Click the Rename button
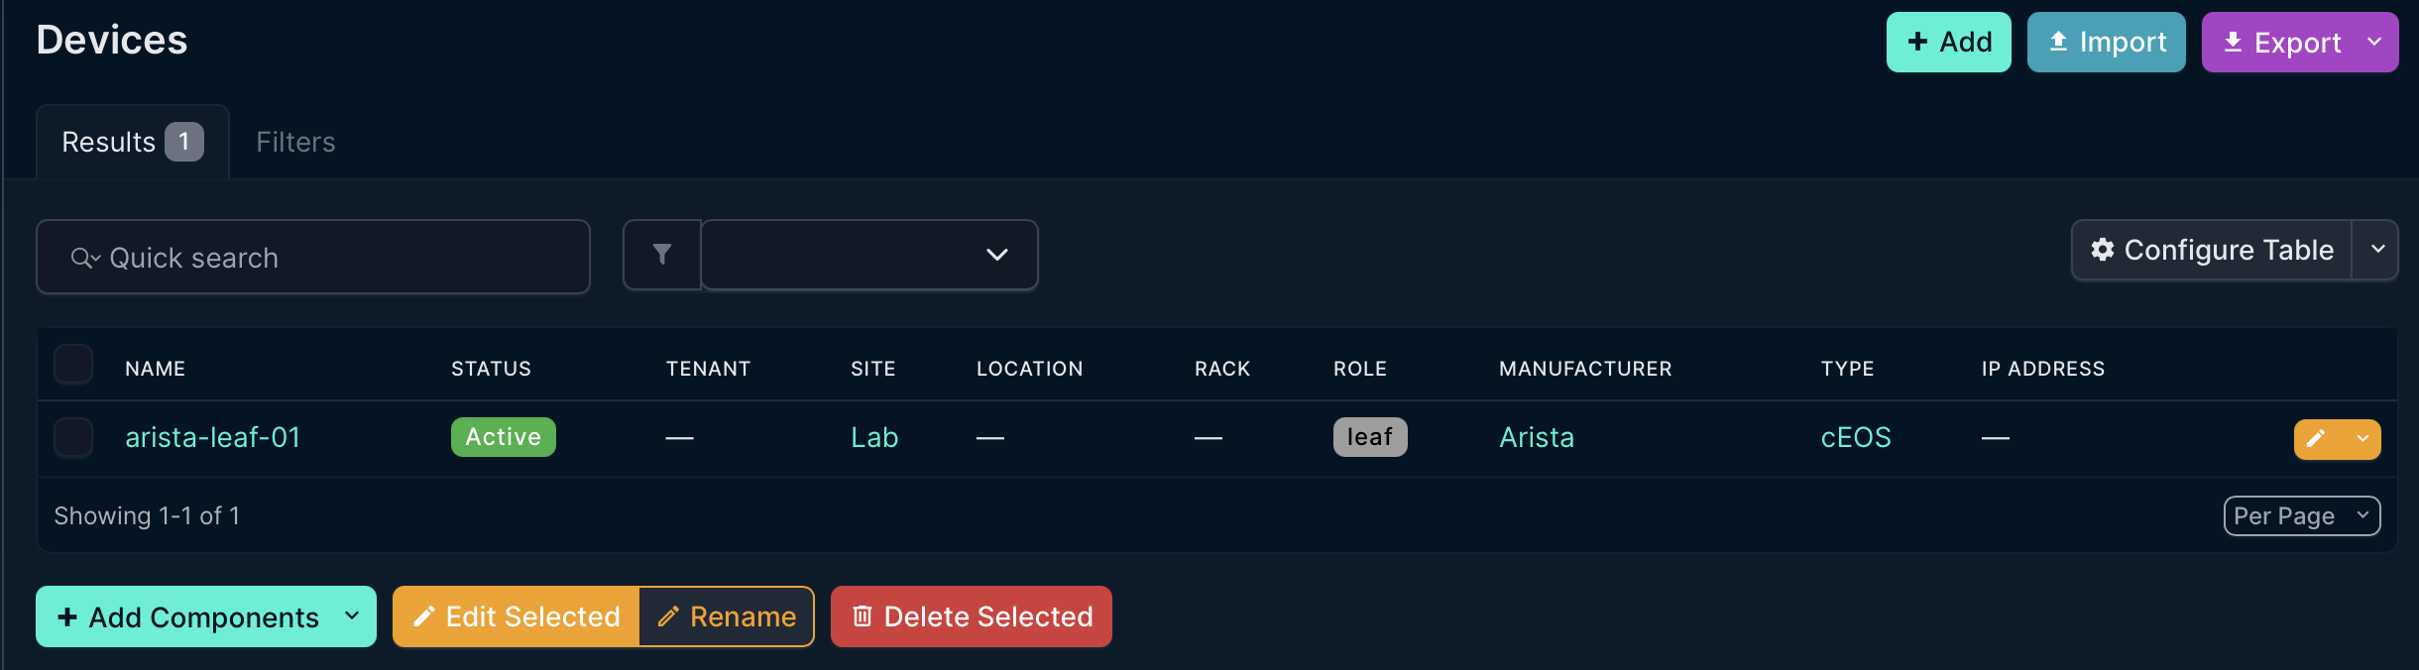The height and width of the screenshot is (670, 2419). [x=727, y=616]
